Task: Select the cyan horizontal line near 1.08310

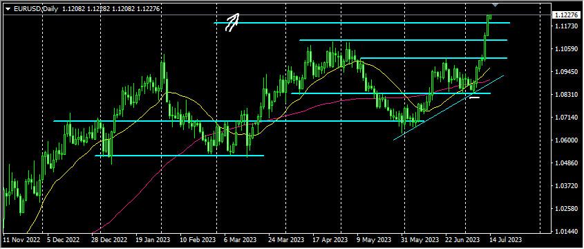Action: coord(390,93)
